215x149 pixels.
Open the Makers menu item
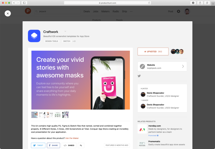[105, 11]
